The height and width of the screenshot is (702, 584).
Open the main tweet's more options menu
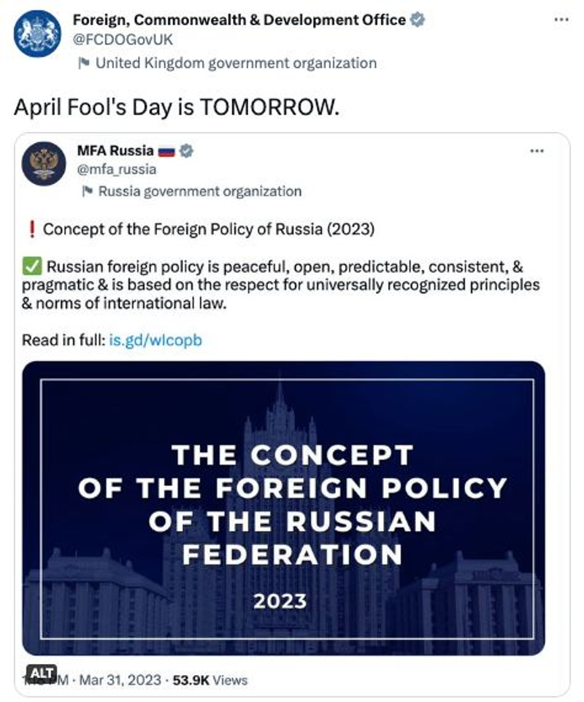click(x=561, y=19)
